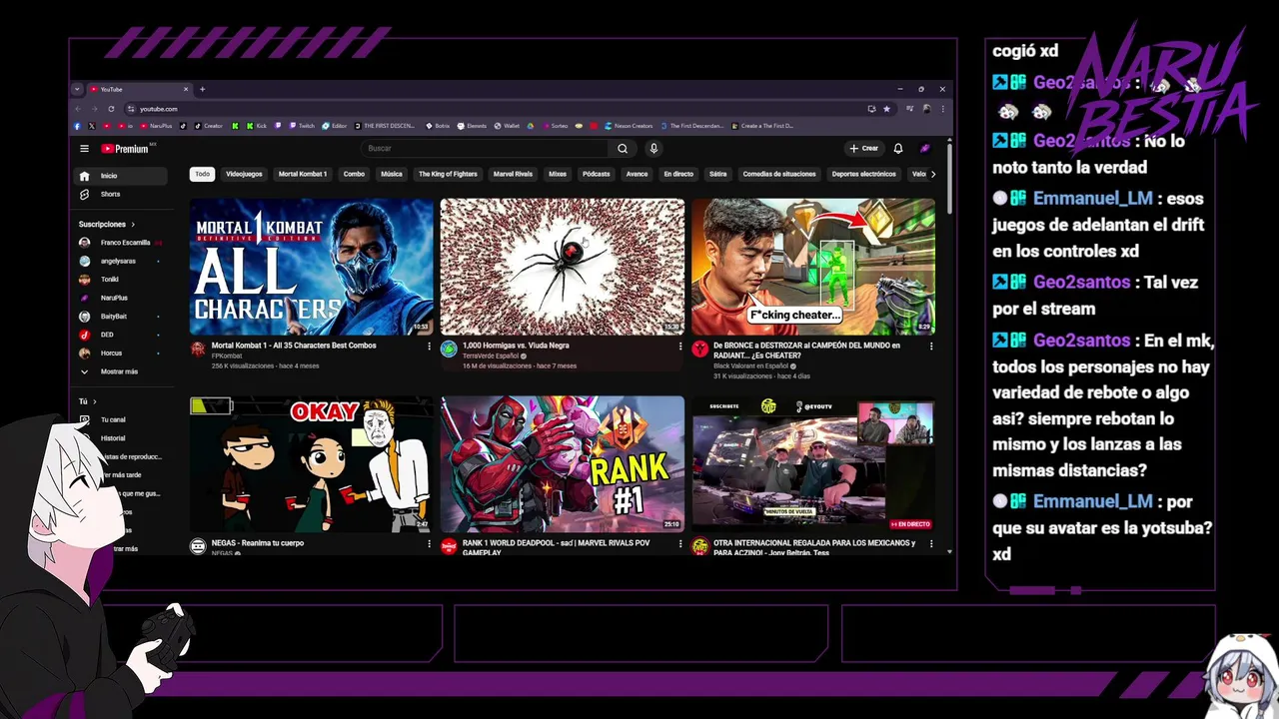Image resolution: width=1279 pixels, height=719 pixels.
Task: Open options menu for Mortal Kombat video
Action: coord(430,347)
